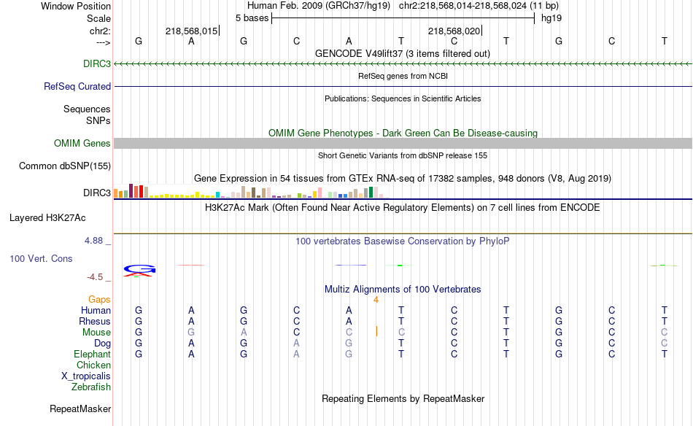
Task: Click the ---> strand direction arrow label
Action: (x=103, y=42)
